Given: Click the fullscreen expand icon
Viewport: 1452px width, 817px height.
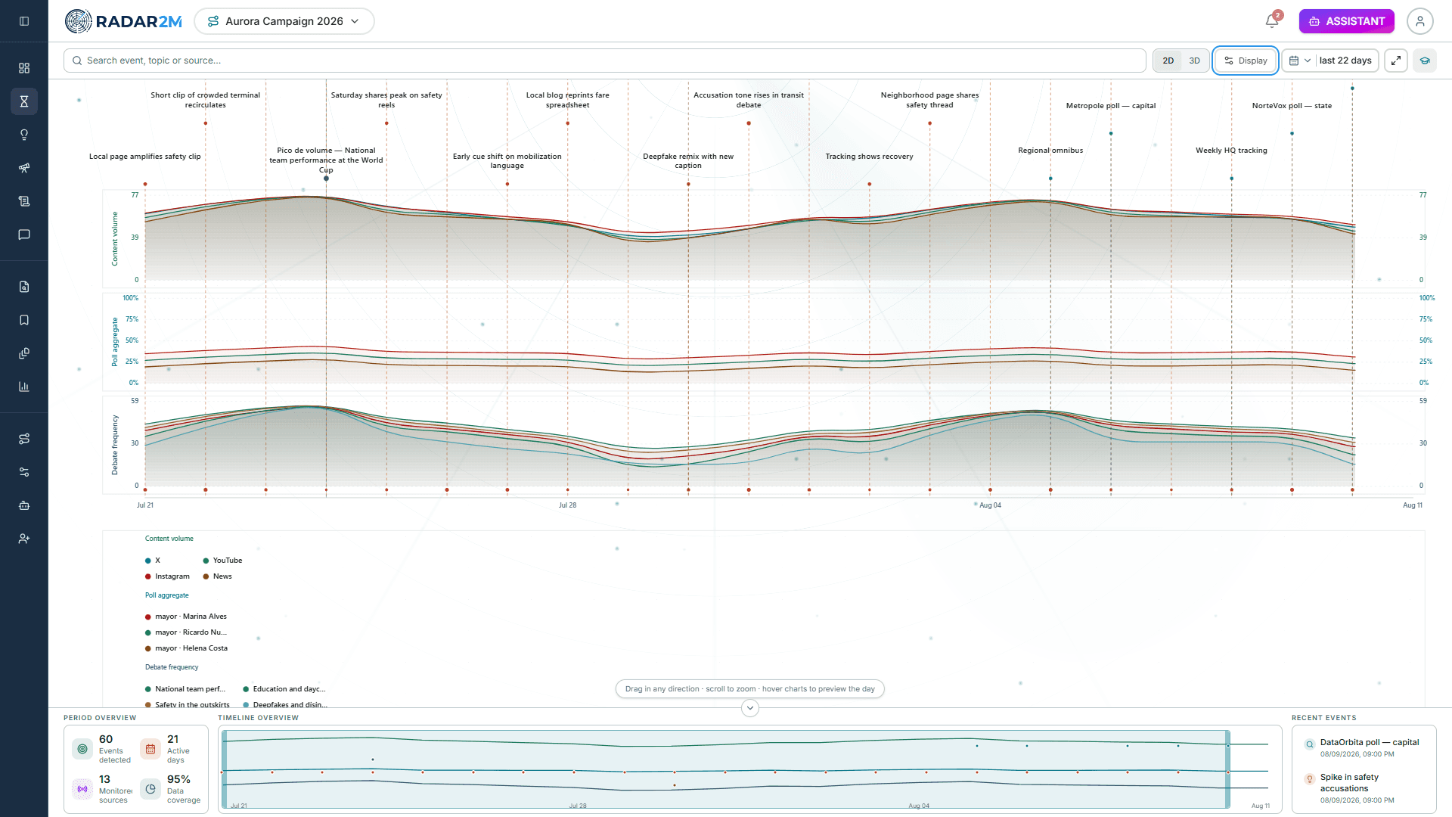Looking at the screenshot, I should click(1396, 61).
